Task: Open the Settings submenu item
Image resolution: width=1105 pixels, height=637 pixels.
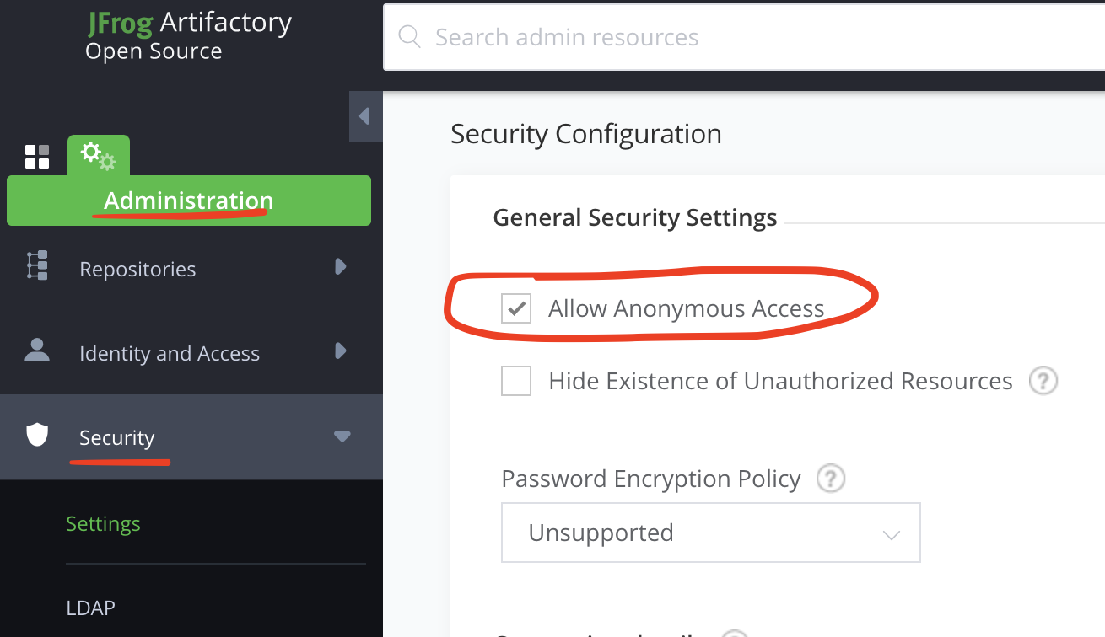Action: [103, 524]
